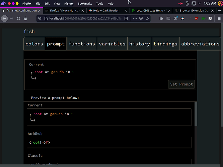
Task: Save page to Pocket
Action: pyautogui.click(x=141, y=18)
